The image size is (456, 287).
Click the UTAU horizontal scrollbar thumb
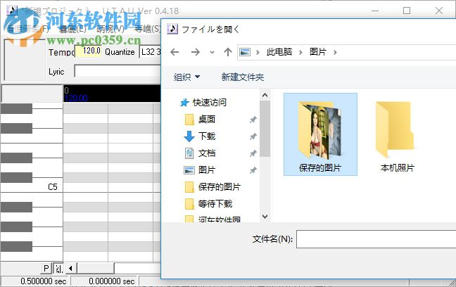pos(96,269)
